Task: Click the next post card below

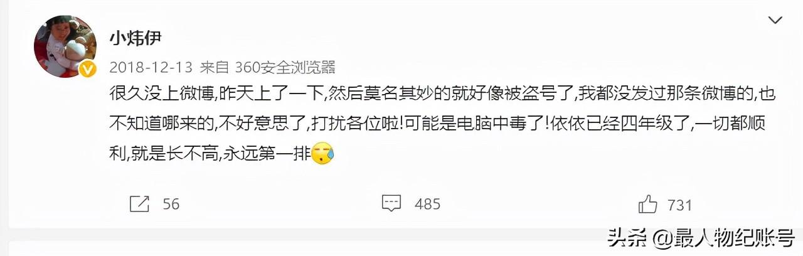Action: 401,248
